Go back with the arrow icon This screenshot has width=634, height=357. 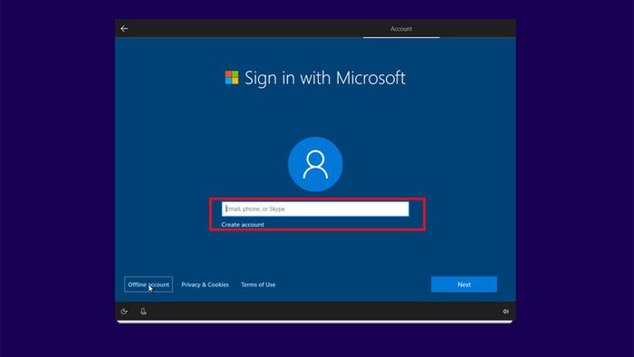(x=124, y=29)
